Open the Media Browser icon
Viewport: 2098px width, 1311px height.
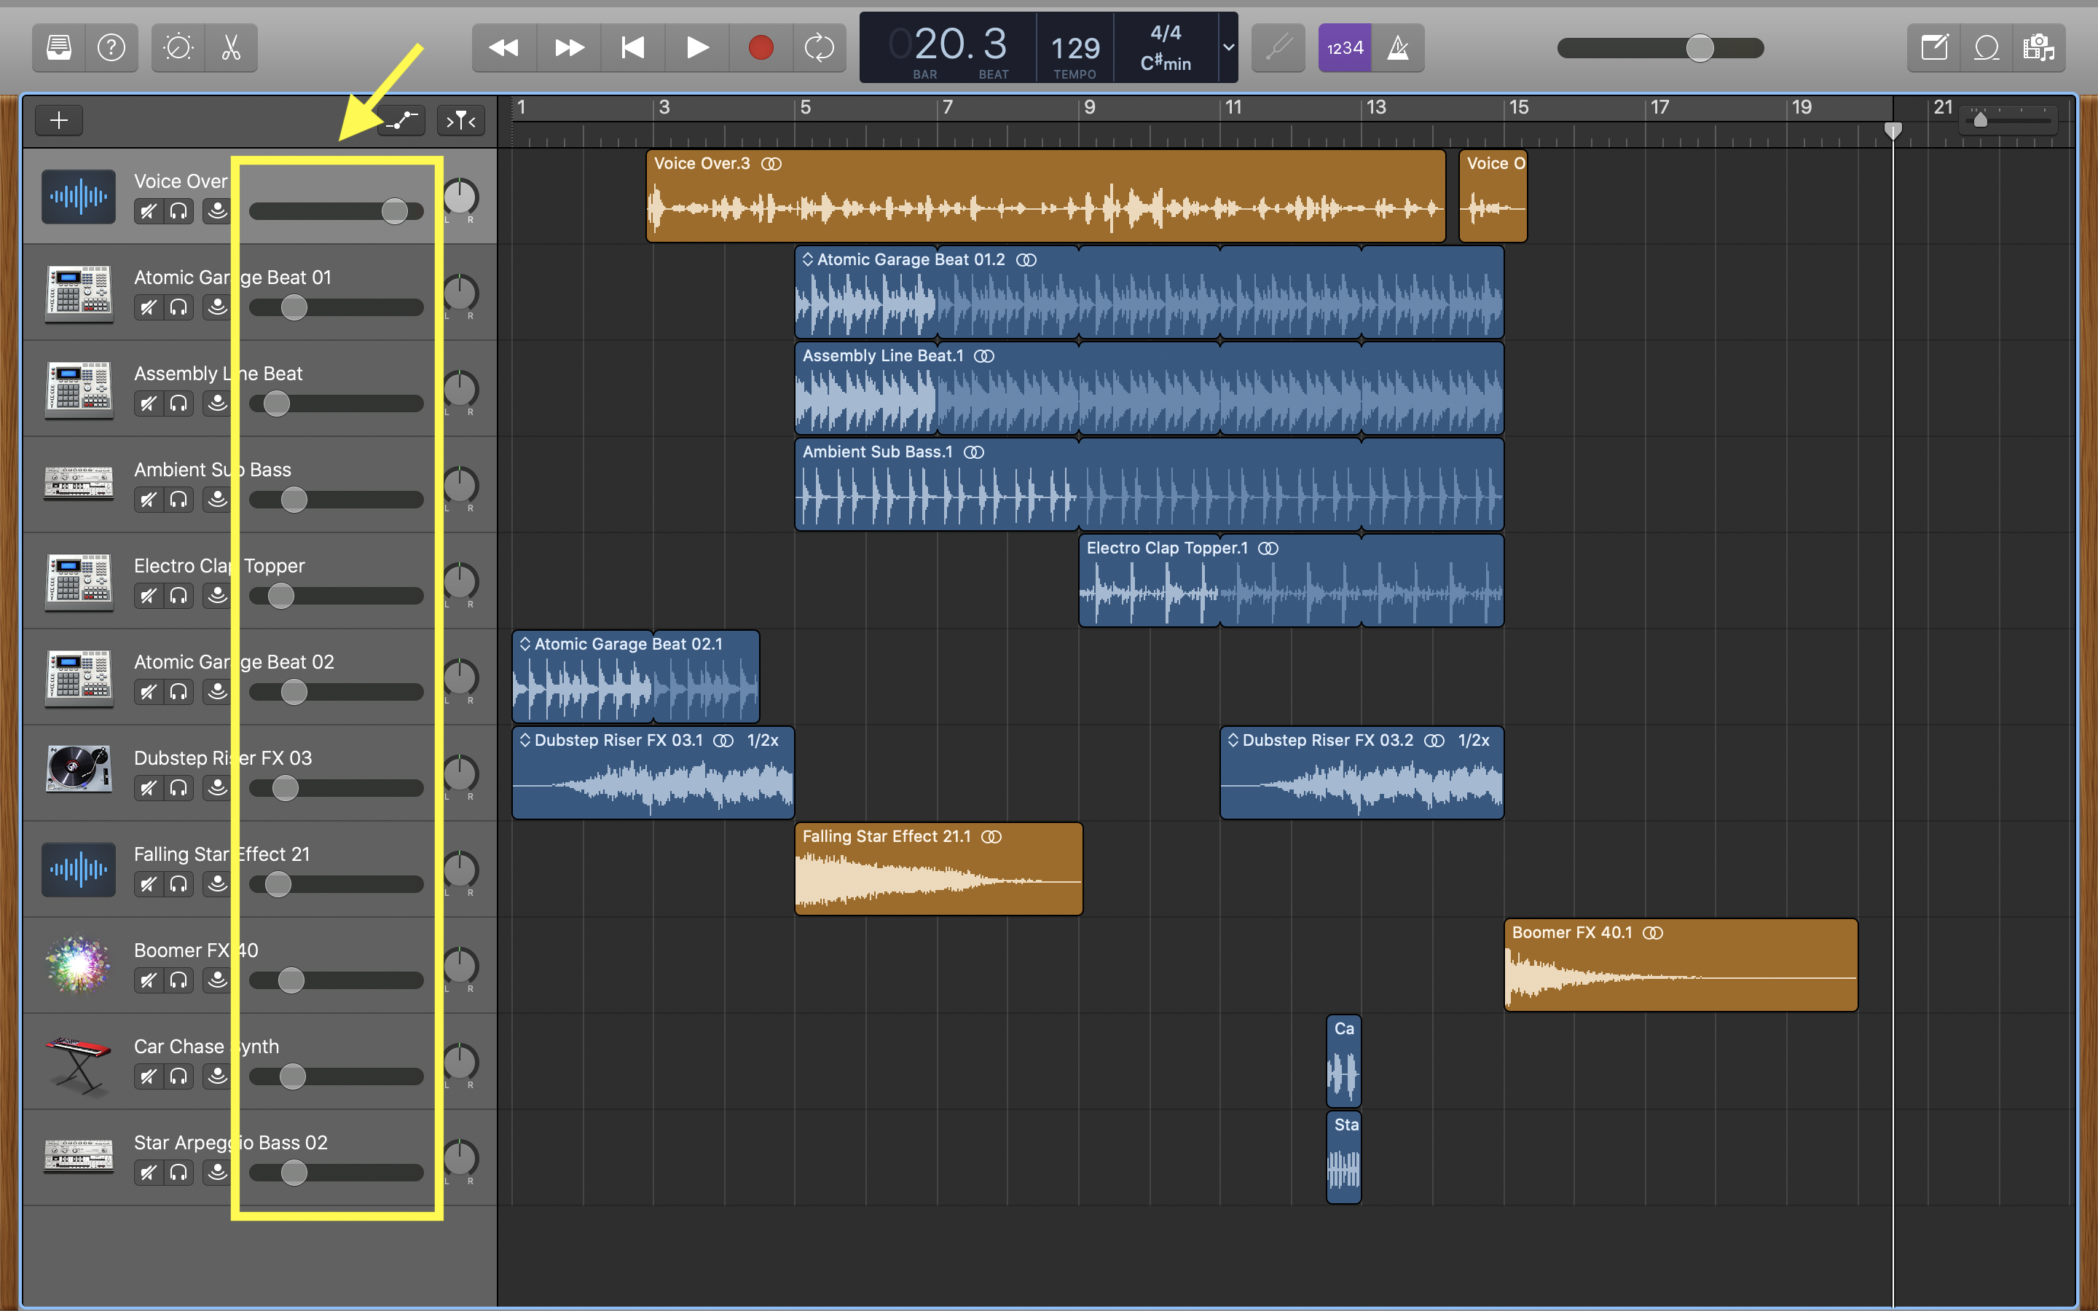click(x=2039, y=47)
